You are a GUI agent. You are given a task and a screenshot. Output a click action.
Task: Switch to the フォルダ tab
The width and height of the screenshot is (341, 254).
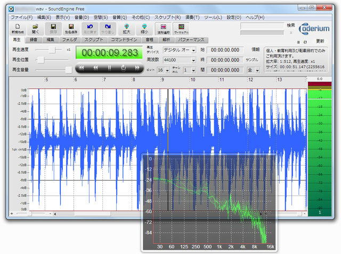tap(70, 39)
